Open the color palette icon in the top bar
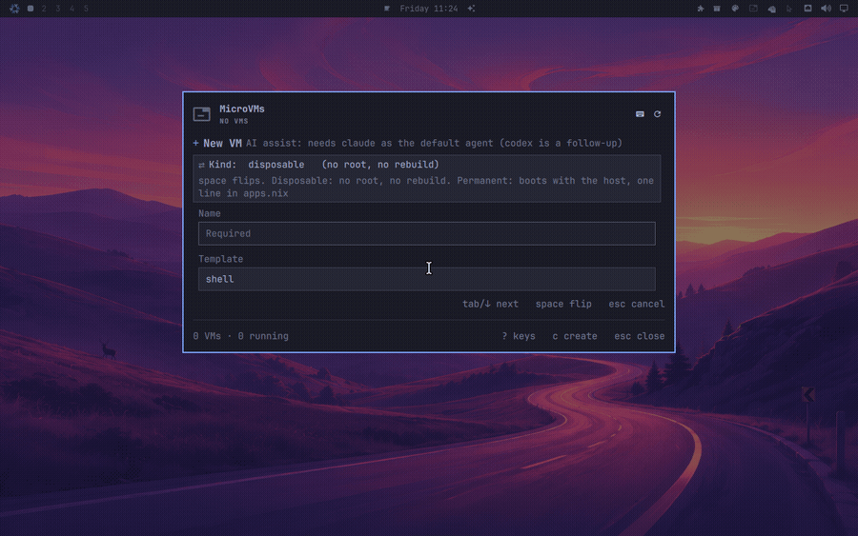This screenshot has height=536, width=858. (x=735, y=9)
